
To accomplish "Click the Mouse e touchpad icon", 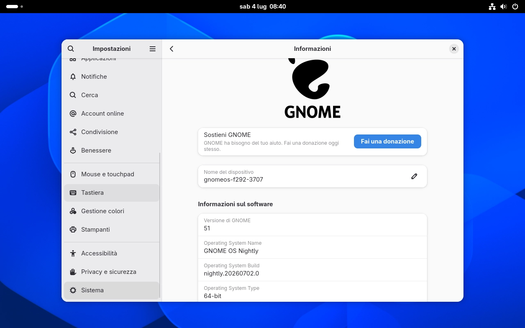I will pos(73,174).
